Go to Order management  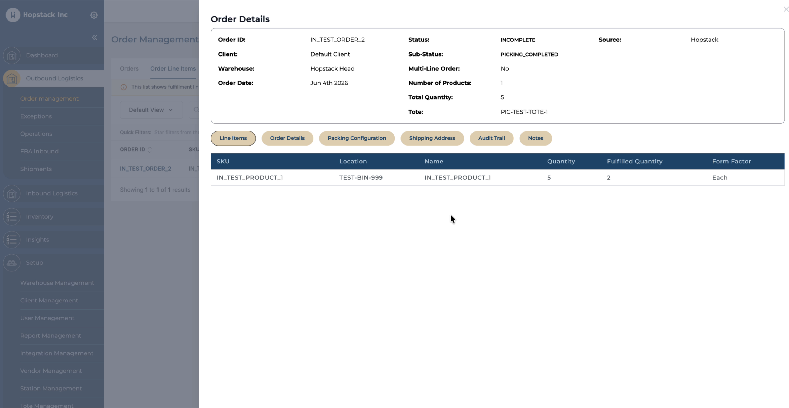(x=49, y=98)
